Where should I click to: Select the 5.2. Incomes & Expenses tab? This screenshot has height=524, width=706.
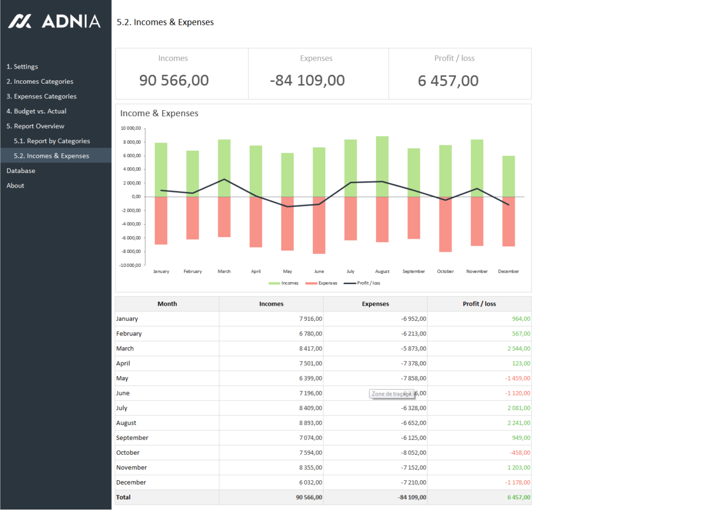pyautogui.click(x=51, y=156)
